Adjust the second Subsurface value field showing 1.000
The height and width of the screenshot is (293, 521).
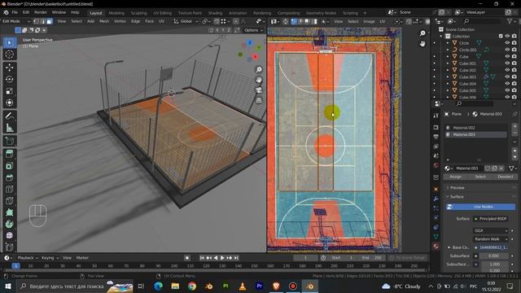[494, 265]
